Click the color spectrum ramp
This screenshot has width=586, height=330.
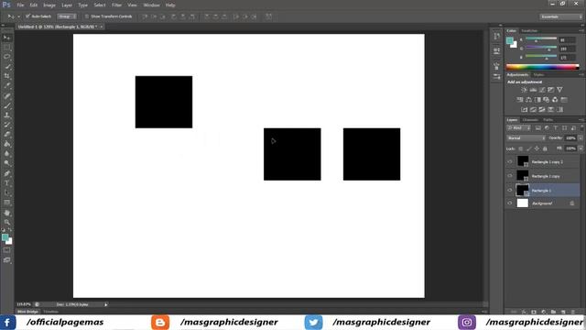click(542, 67)
